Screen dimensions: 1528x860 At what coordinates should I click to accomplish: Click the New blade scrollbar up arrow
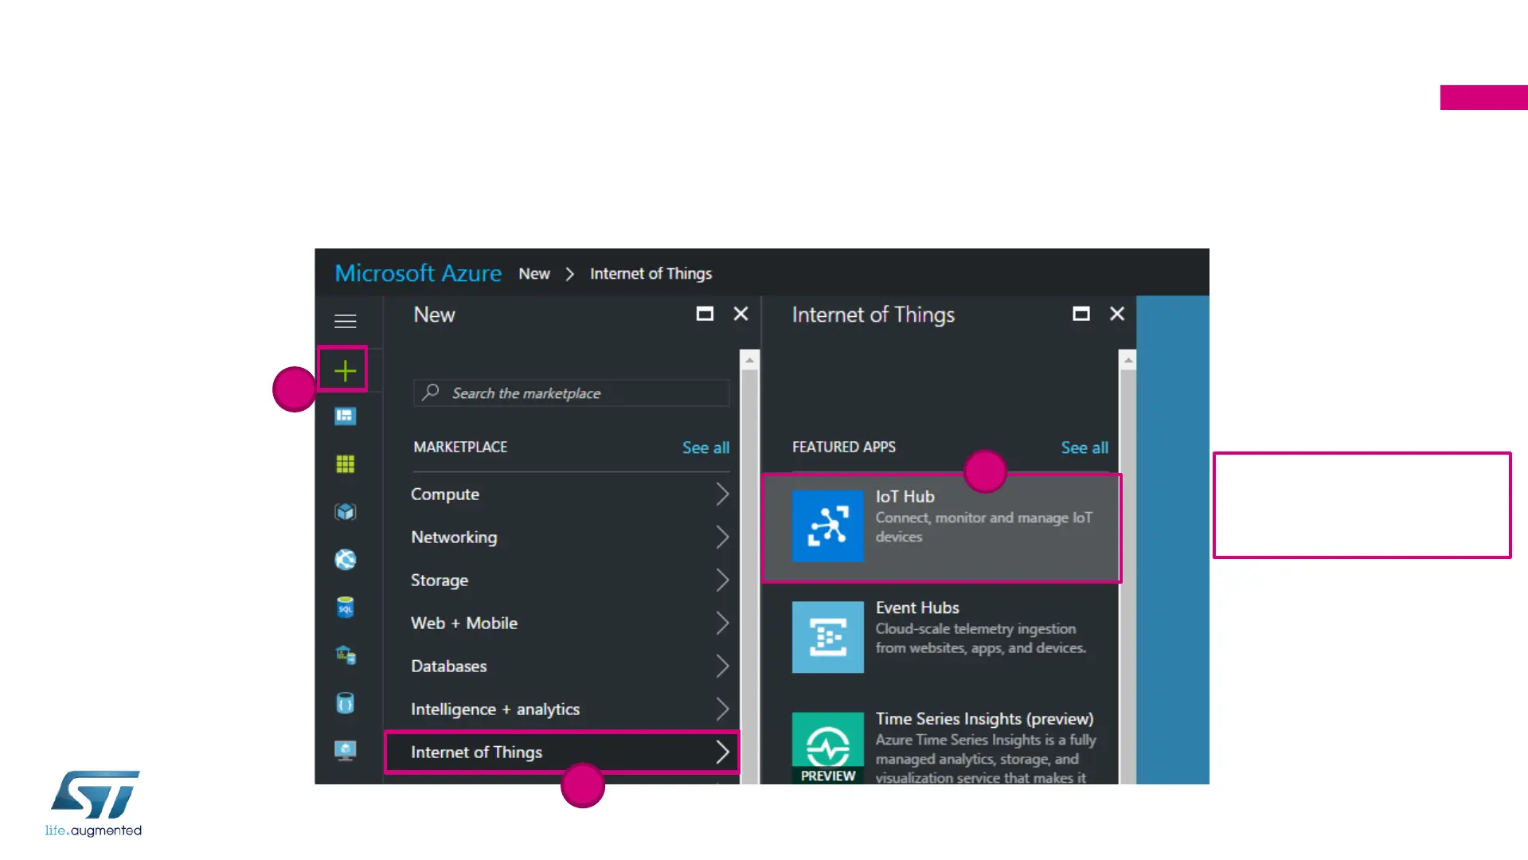point(749,360)
